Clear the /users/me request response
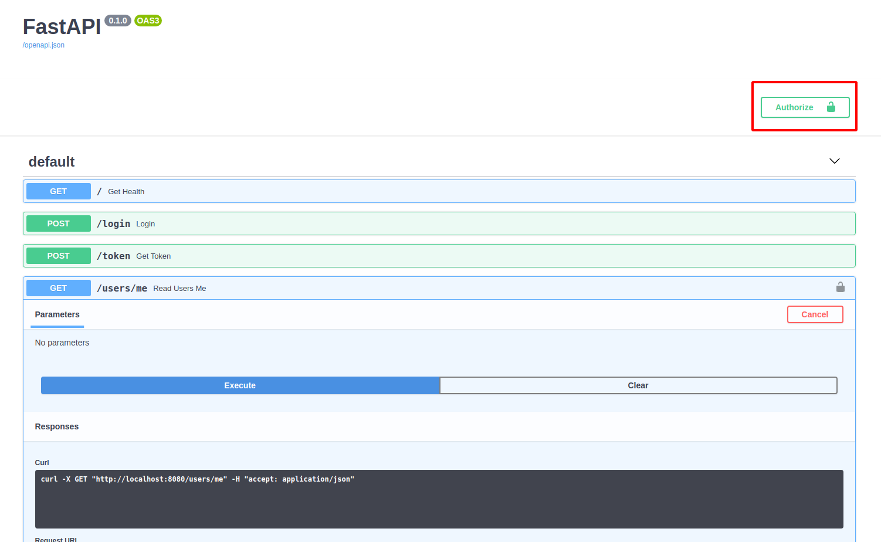Viewport: 881px width, 542px height. pyautogui.click(x=638, y=385)
